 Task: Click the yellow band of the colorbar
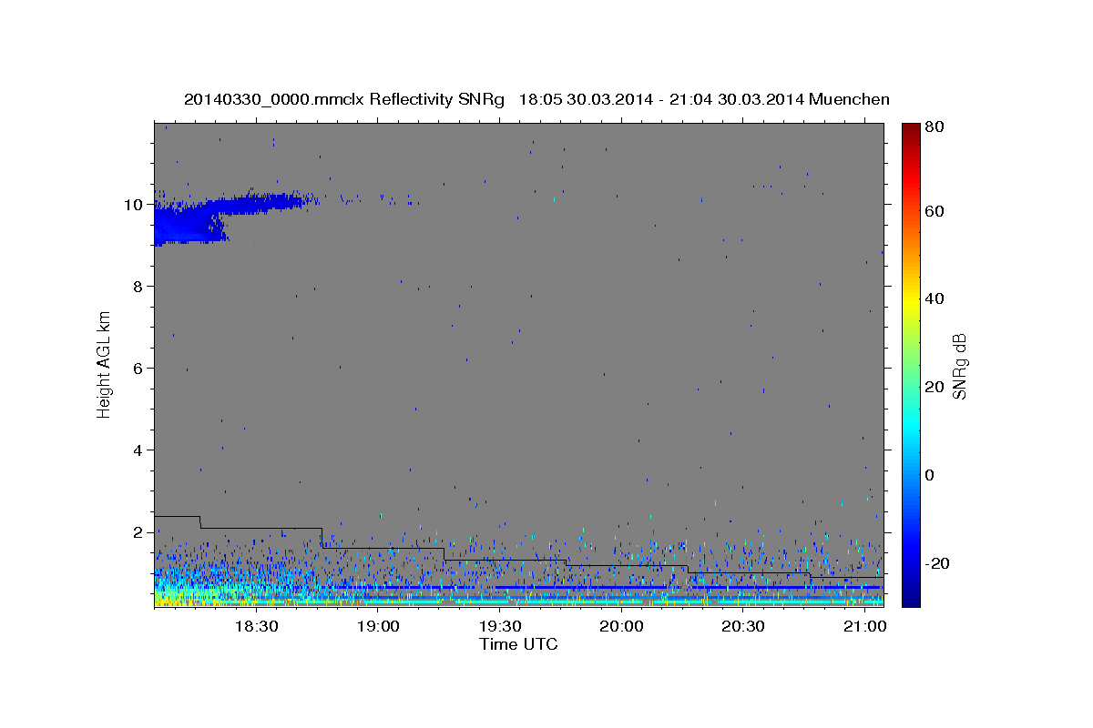click(x=911, y=302)
